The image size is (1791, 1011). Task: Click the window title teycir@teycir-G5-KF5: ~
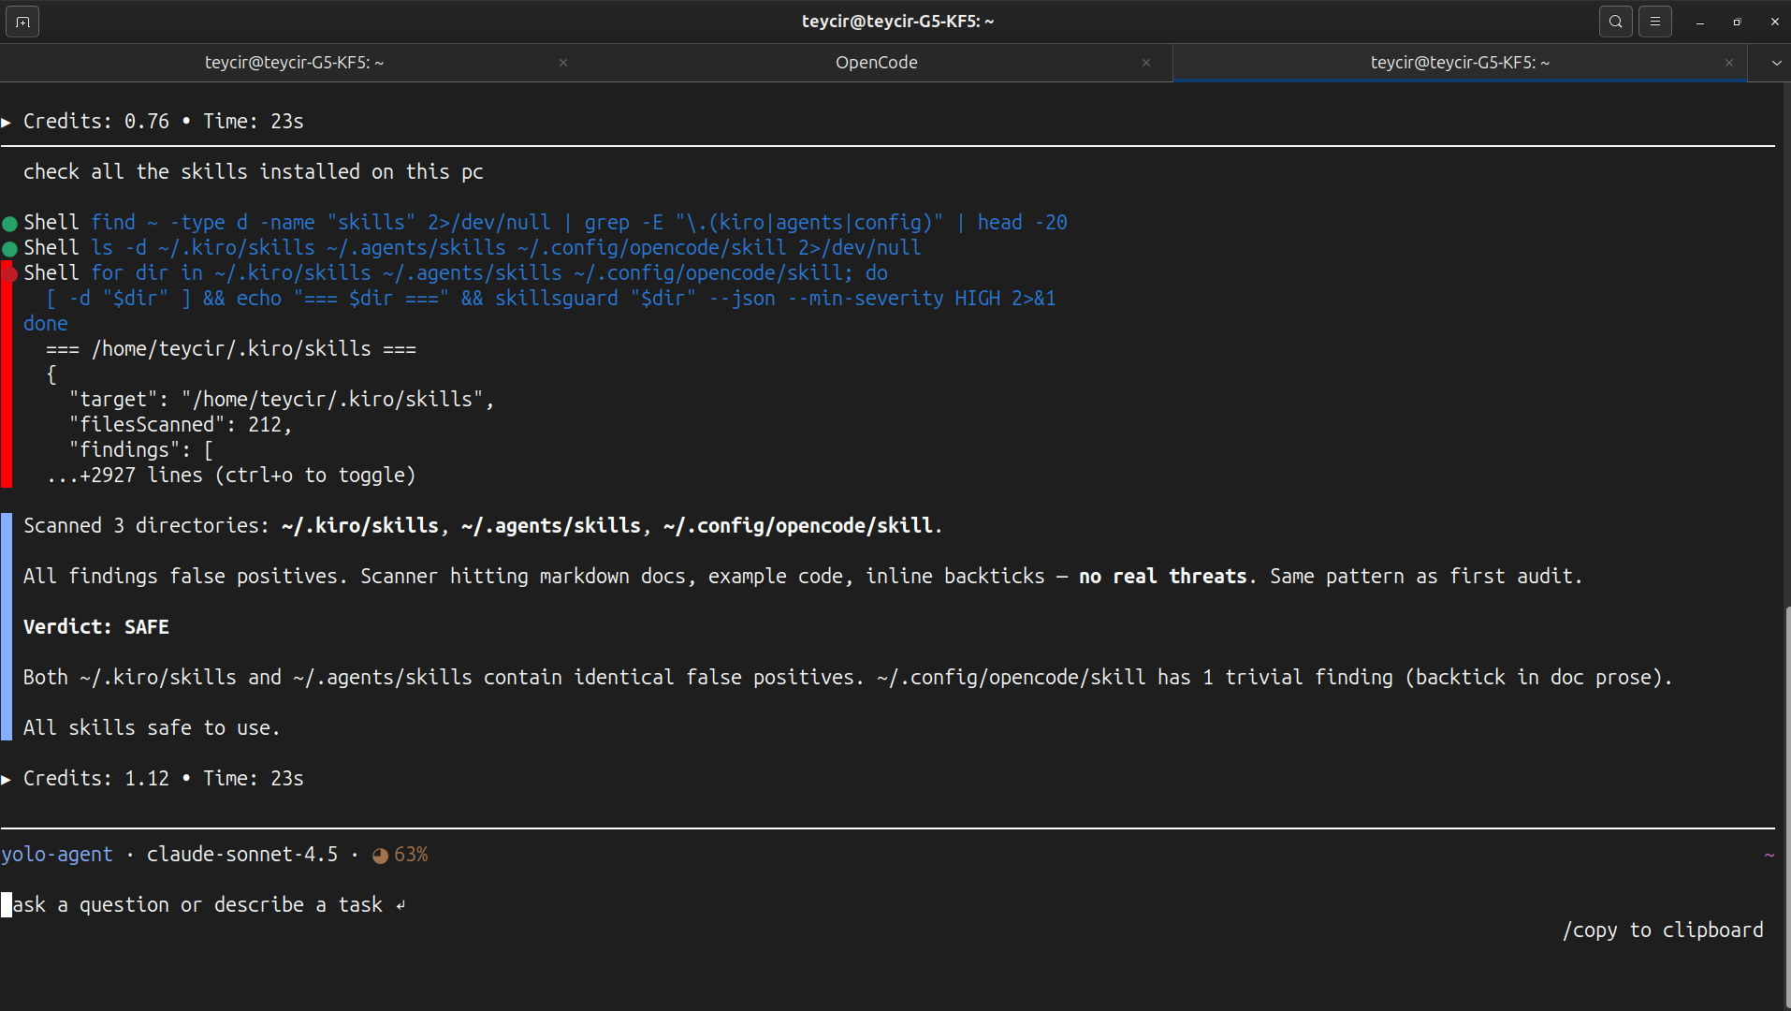pos(898,22)
